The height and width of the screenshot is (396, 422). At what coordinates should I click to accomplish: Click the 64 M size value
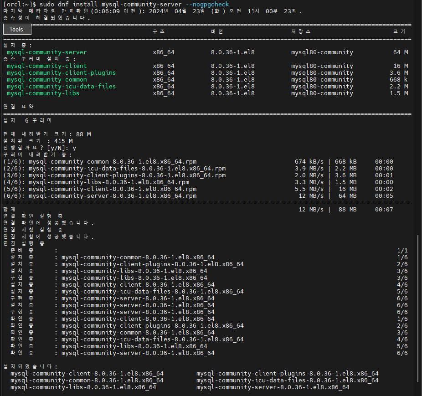pos(401,52)
